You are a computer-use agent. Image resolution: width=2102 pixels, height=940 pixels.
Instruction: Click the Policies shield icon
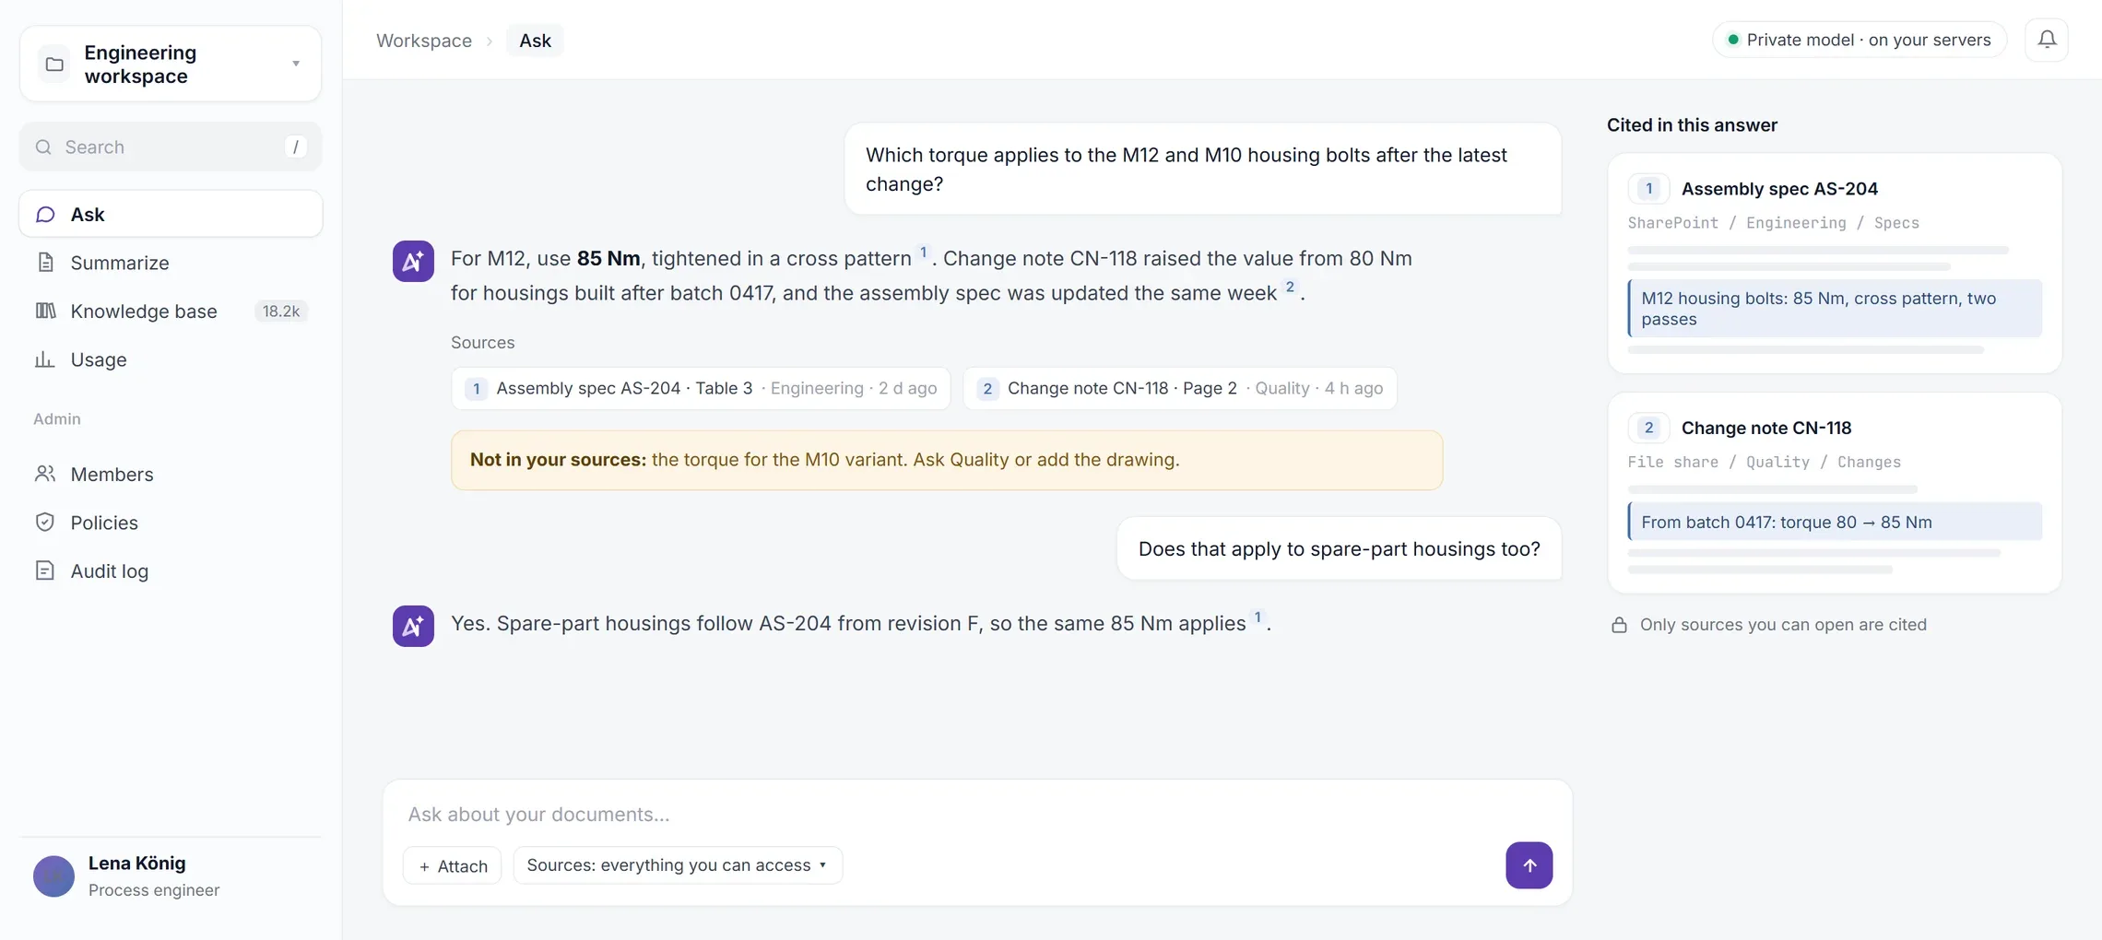coord(45,523)
